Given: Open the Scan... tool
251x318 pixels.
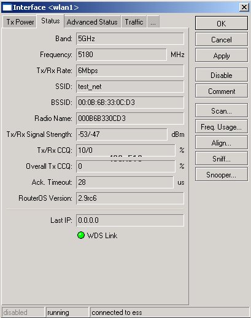Looking at the screenshot, I should (222, 111).
